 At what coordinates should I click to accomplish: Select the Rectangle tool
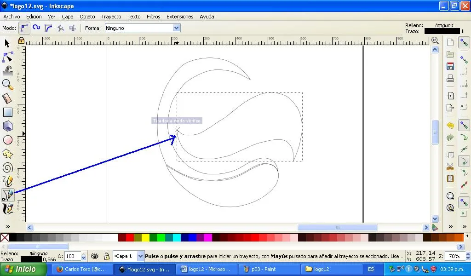(x=7, y=112)
